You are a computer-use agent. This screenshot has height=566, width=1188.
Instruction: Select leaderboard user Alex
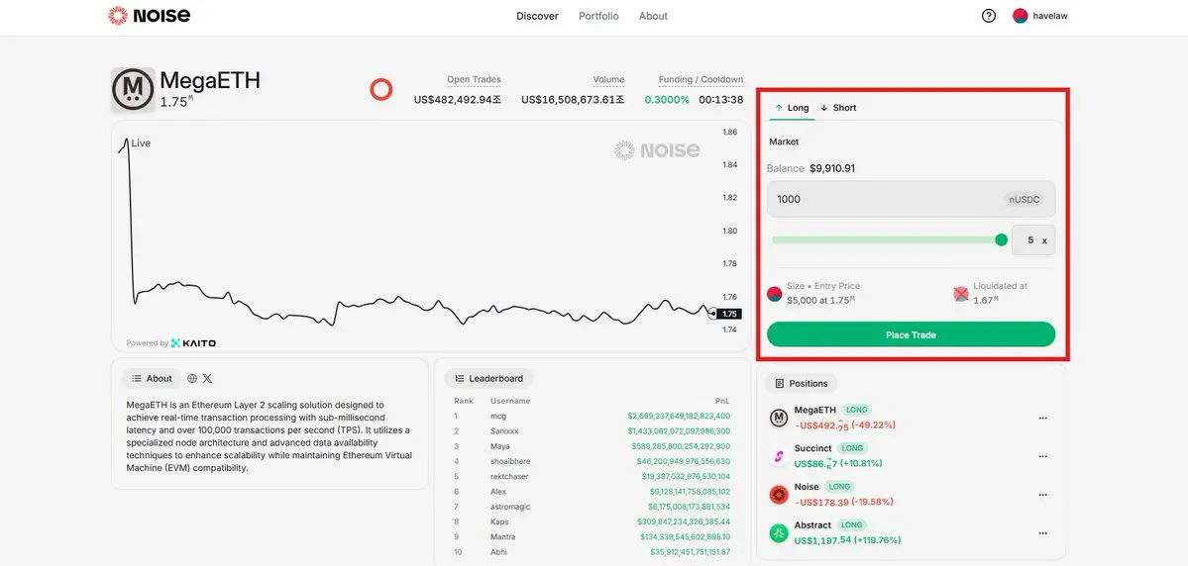click(x=497, y=492)
